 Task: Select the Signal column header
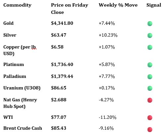154,5
